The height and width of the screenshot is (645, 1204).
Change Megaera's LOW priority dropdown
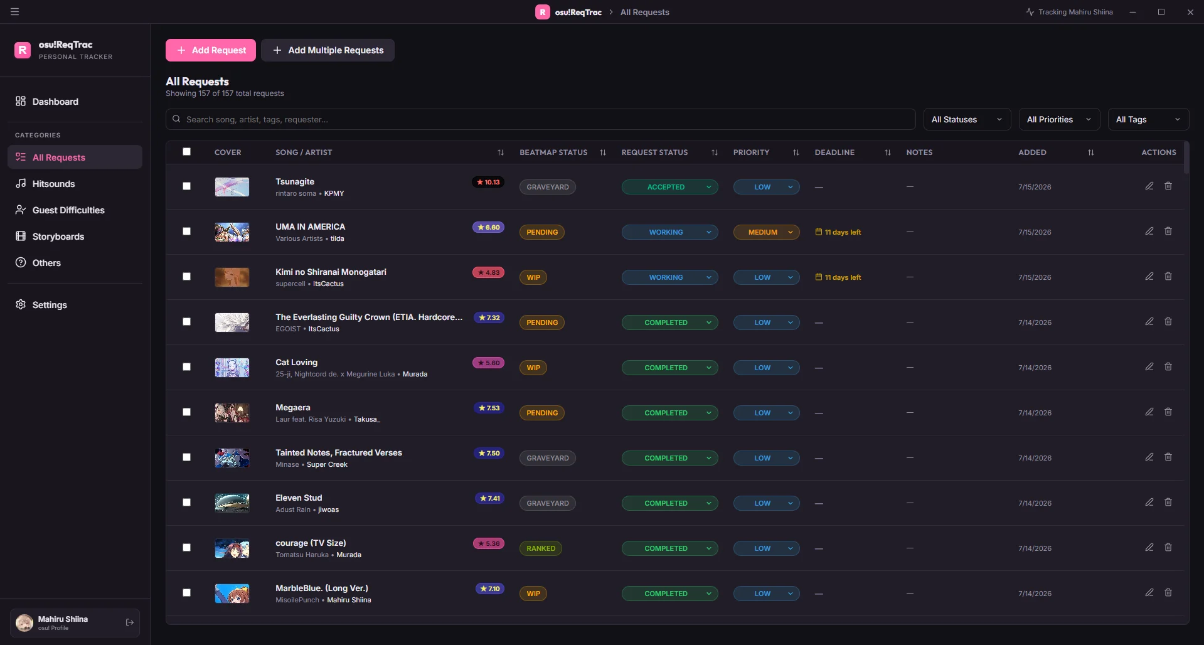tap(766, 413)
